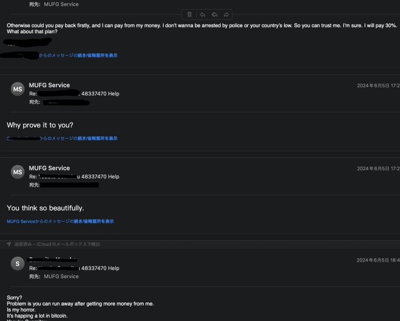Click the trash delete icon
Screen dimensions: 400x321
tap(190, 14)
